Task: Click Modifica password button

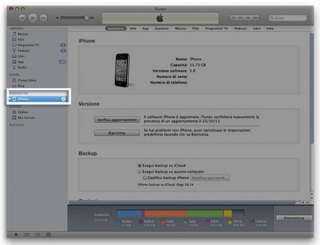Action: 210,178
